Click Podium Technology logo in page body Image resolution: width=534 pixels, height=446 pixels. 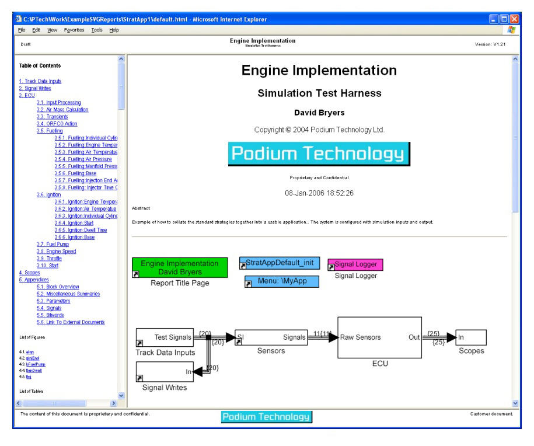pyautogui.click(x=319, y=154)
